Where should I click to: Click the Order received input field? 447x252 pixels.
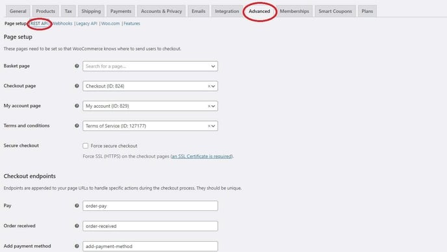tap(150, 226)
